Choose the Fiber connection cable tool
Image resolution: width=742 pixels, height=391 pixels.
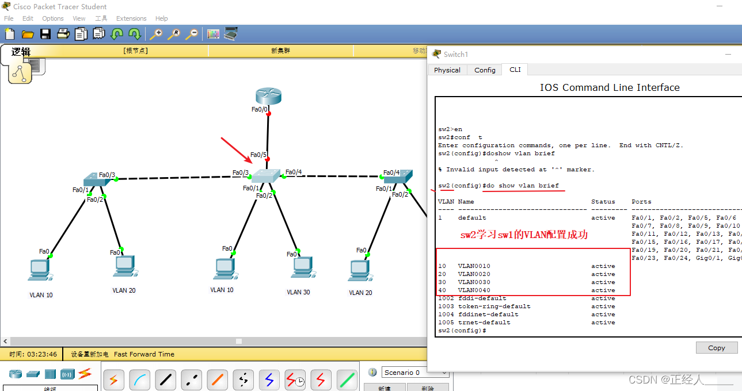(x=217, y=379)
